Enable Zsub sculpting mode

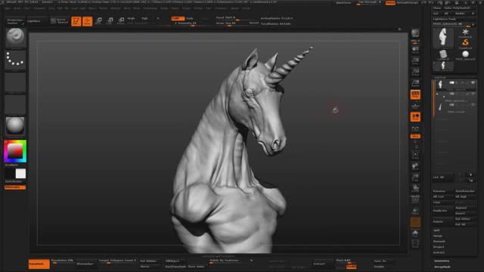tap(190, 18)
